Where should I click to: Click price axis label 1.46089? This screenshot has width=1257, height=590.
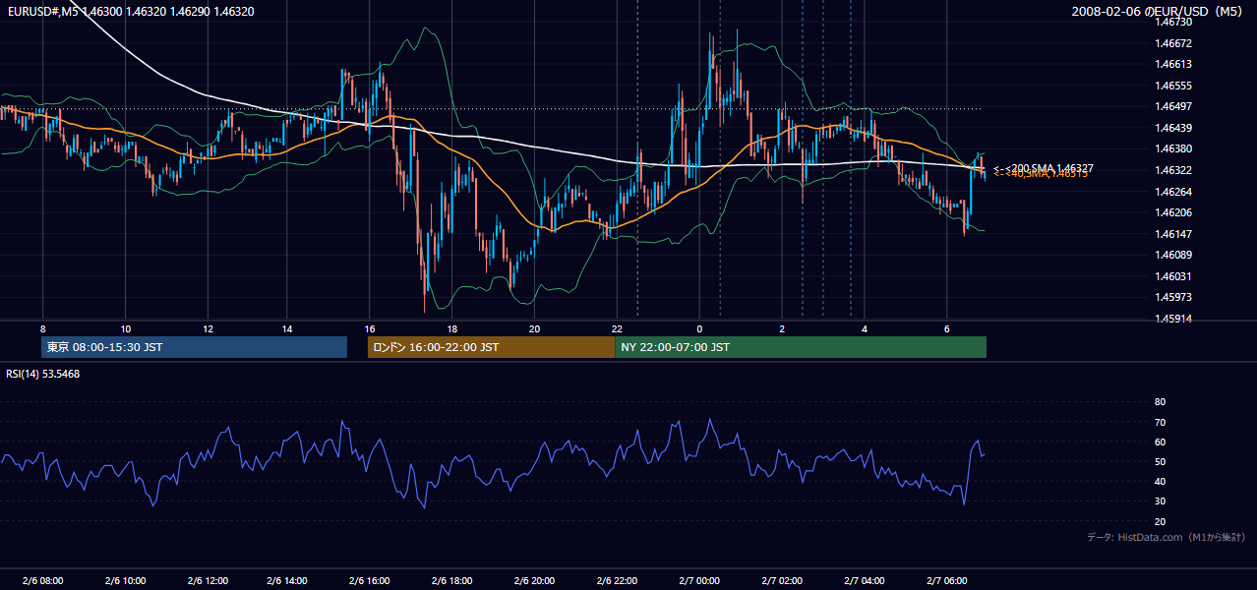click(x=1174, y=255)
